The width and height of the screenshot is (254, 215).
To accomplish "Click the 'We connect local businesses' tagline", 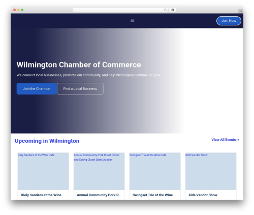I will coord(88,75).
